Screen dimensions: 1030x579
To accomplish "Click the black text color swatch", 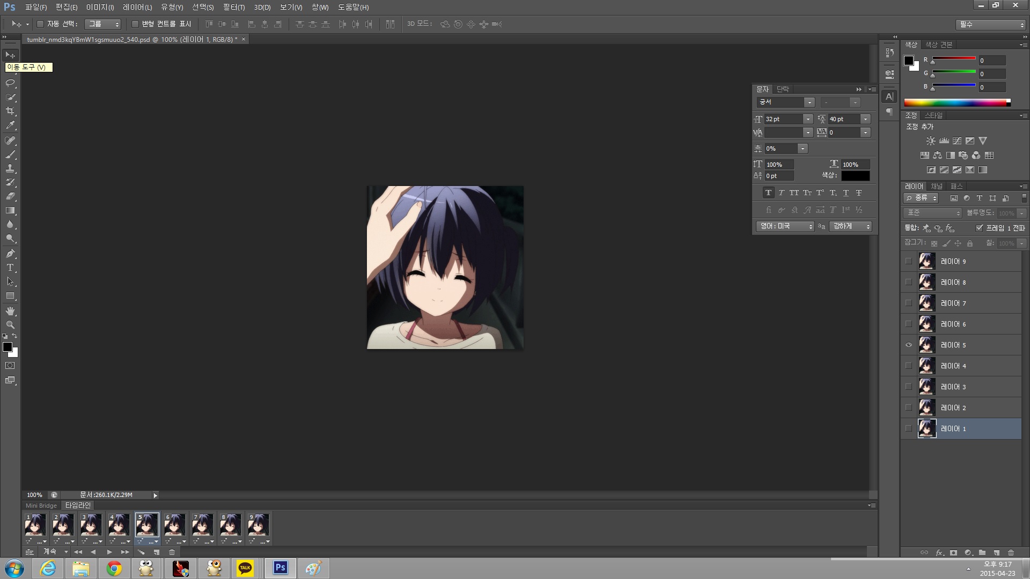I will 855,176.
